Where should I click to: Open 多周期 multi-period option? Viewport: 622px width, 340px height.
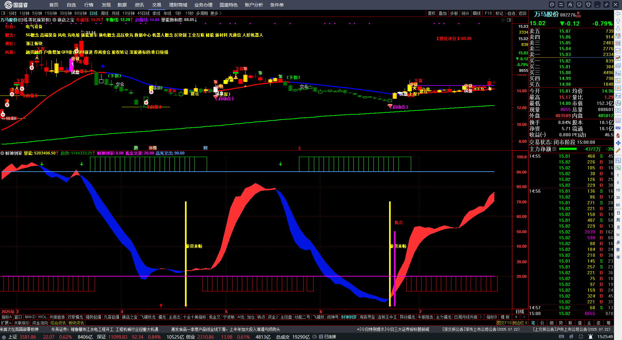tap(202, 13)
